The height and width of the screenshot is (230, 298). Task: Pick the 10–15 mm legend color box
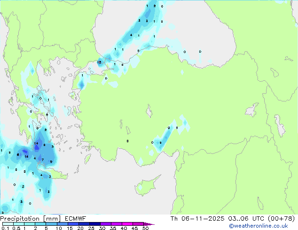(x=62, y=224)
